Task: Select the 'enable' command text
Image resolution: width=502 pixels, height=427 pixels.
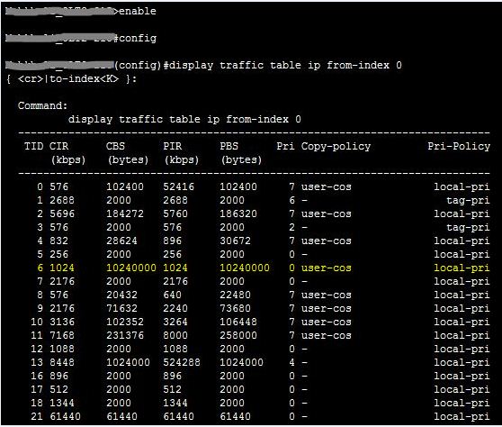Action: pos(138,11)
